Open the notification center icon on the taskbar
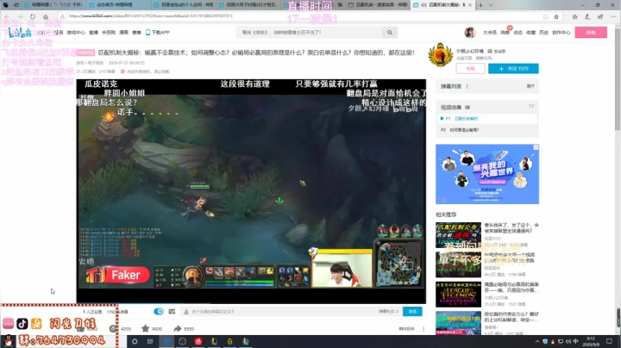The height and width of the screenshot is (348, 621). pos(610,341)
